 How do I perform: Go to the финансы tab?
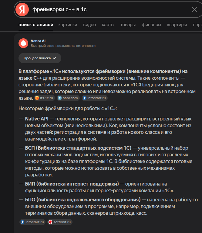click(x=151, y=25)
